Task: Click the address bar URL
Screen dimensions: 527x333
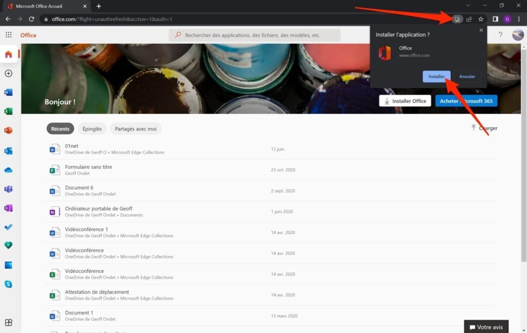Action: tap(112, 19)
